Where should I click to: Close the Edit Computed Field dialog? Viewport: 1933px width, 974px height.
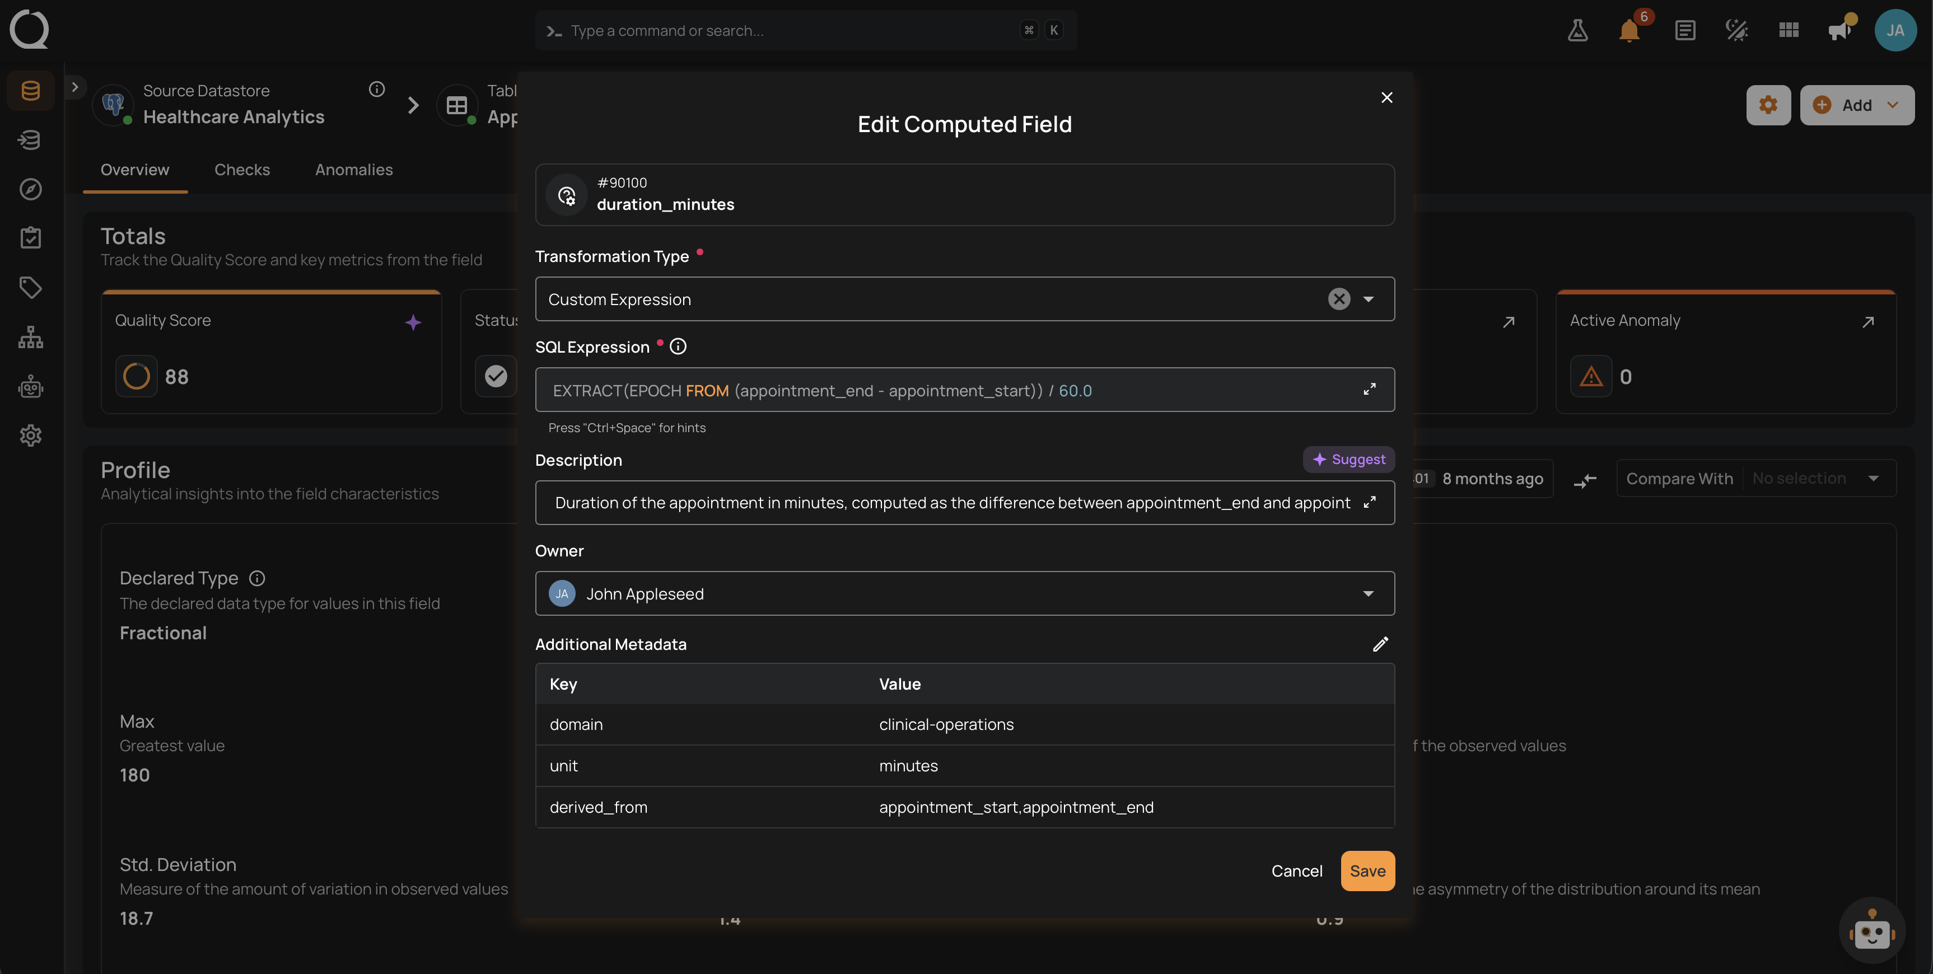(1386, 97)
